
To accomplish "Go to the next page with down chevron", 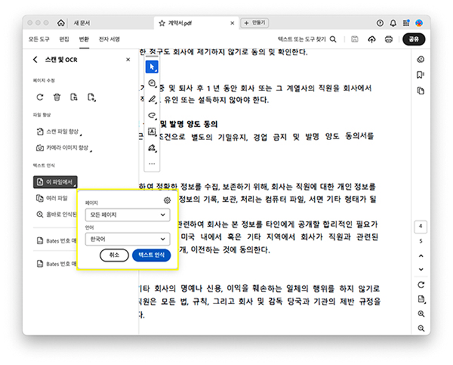I will coord(421,269).
